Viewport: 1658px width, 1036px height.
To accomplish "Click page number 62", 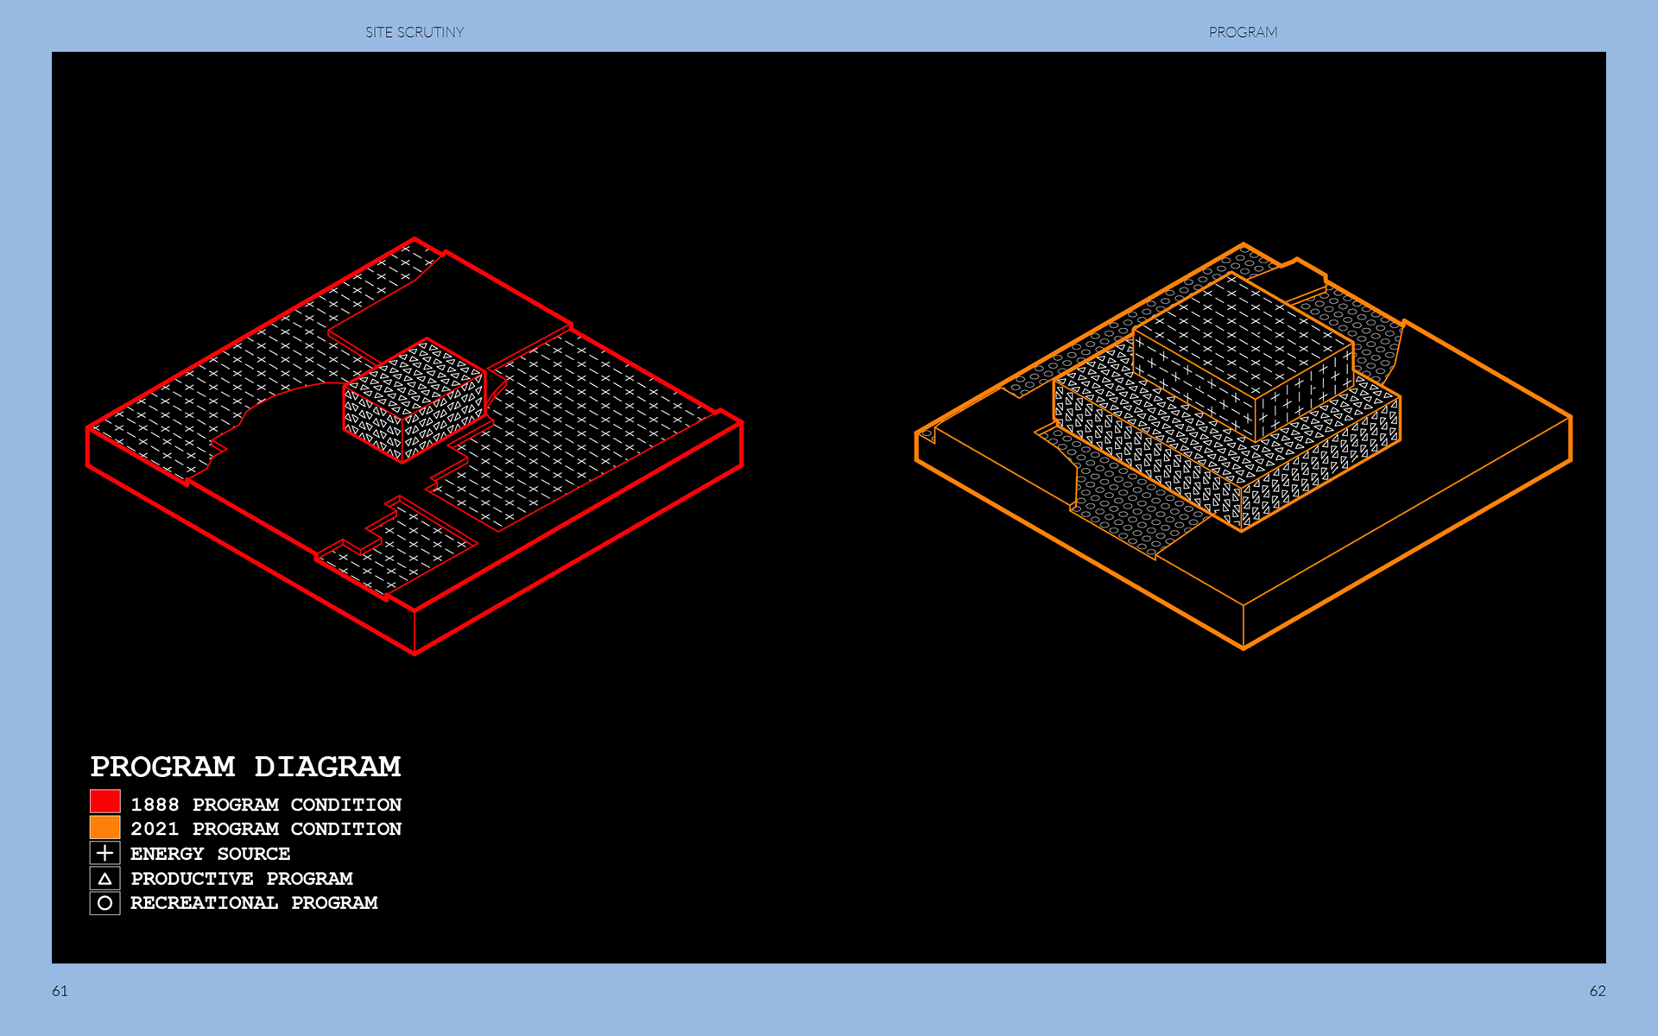I will (x=1597, y=991).
